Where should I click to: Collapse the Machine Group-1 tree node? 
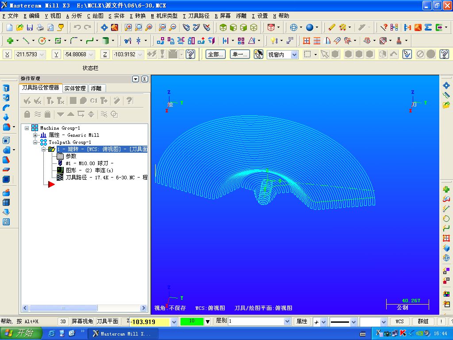pyautogui.click(x=27, y=128)
